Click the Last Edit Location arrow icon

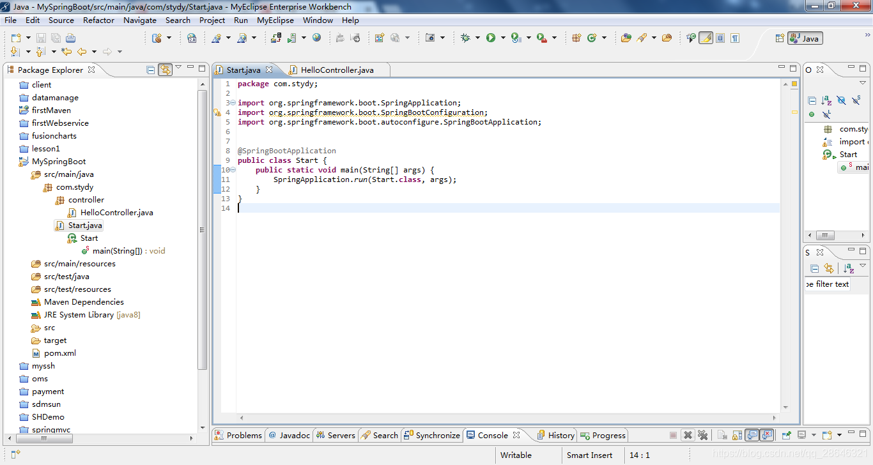pyautogui.click(x=66, y=52)
